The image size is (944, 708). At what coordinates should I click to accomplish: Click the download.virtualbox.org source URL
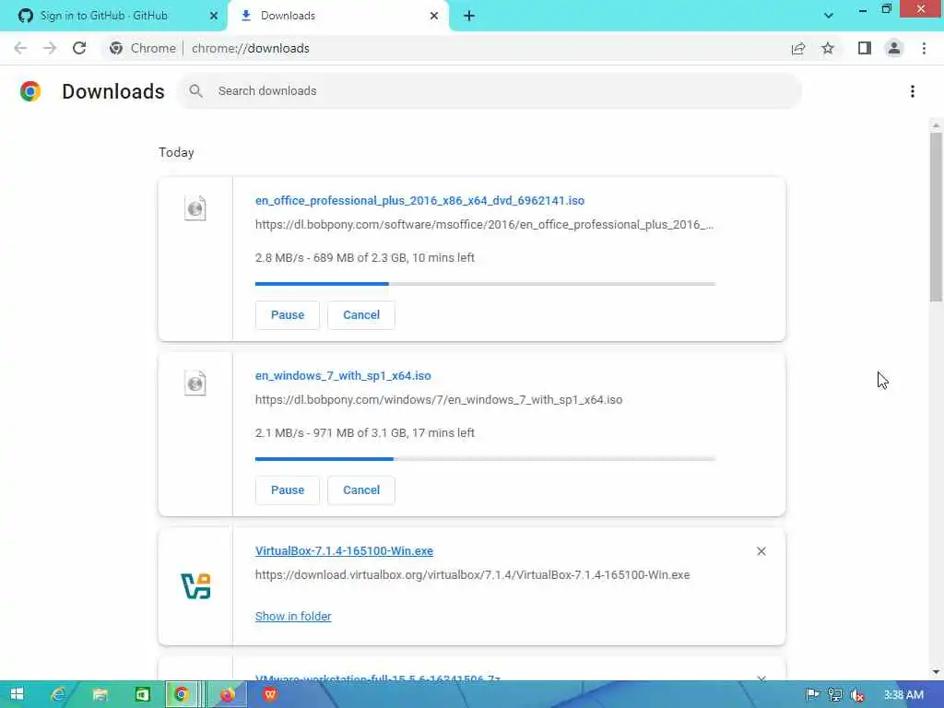pyautogui.click(x=473, y=575)
